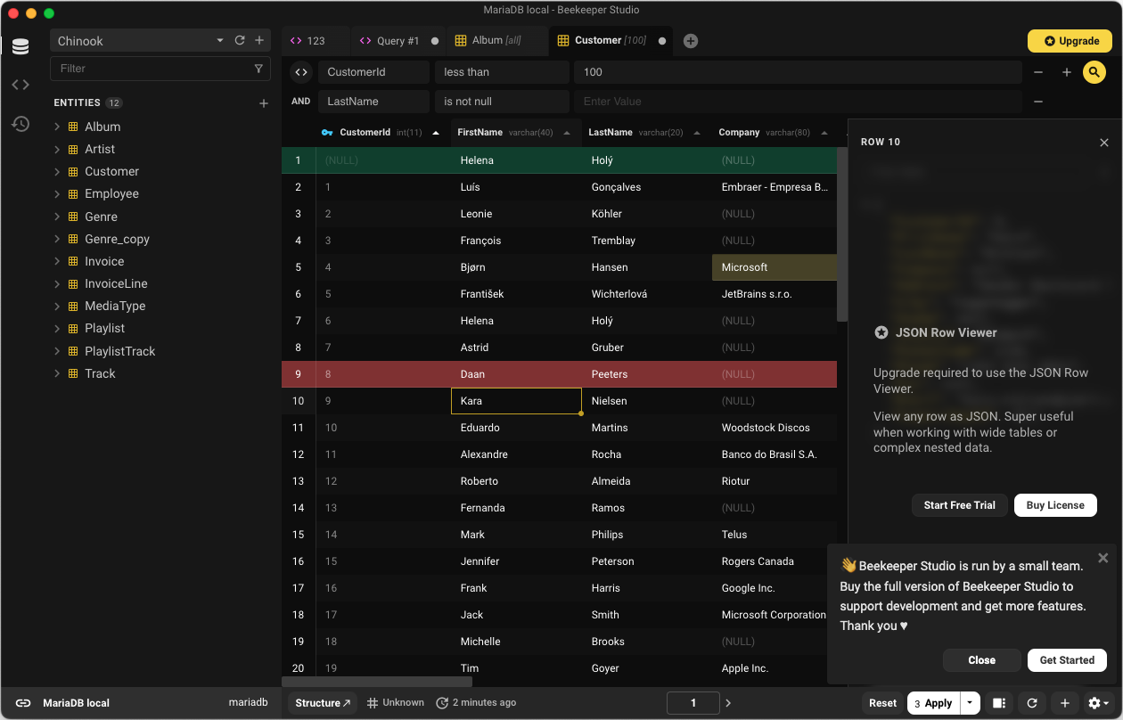Click Start Free Trial for JSON Row Viewer

959,504
